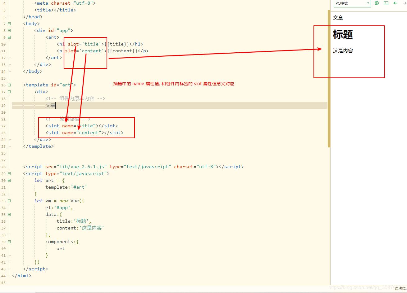
Task: Open the PC模式 preview mode dropdown
Action: pyautogui.click(x=352, y=3)
